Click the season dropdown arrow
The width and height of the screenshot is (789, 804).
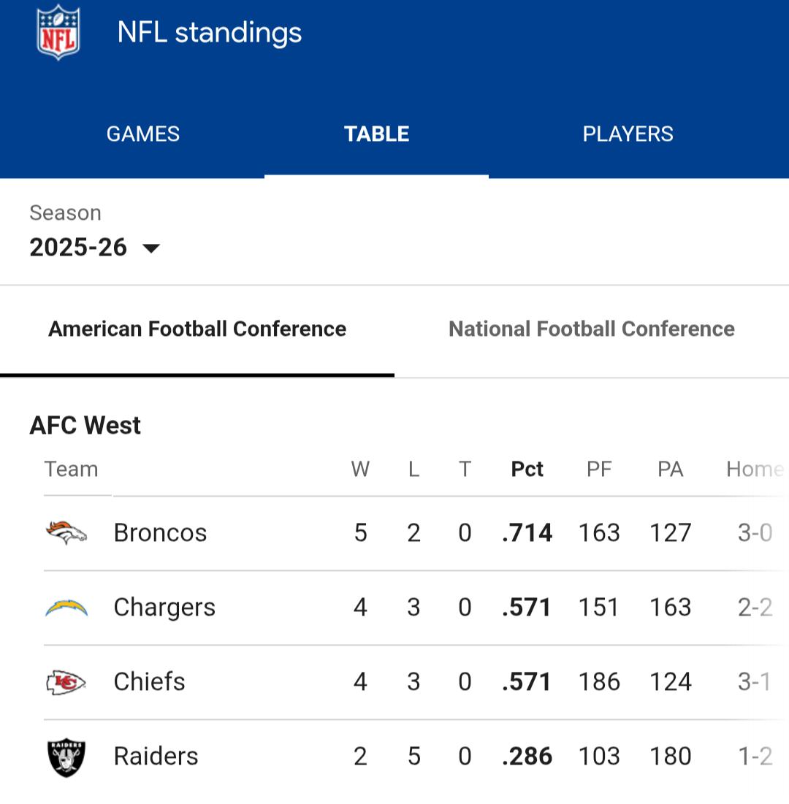[151, 248]
